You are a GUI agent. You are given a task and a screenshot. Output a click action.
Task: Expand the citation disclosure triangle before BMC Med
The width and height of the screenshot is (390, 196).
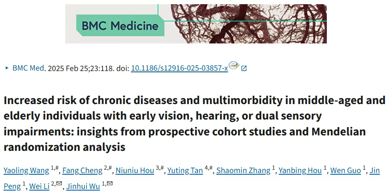pyautogui.click(x=7, y=68)
